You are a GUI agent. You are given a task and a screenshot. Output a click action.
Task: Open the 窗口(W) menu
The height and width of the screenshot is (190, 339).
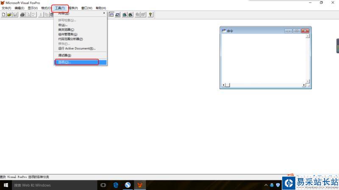[x=87, y=8]
